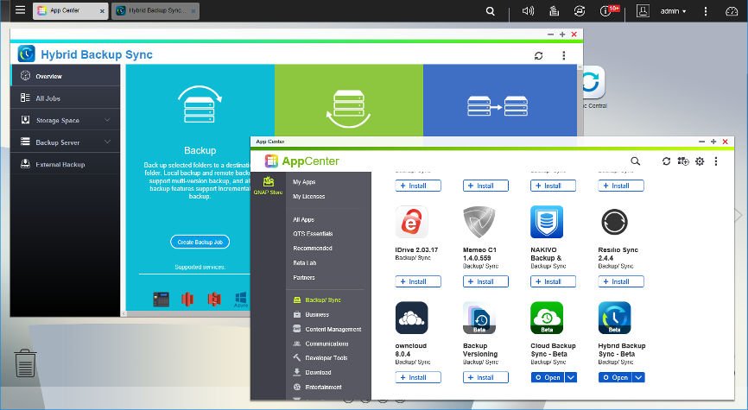748x410 pixels.
Task: Open the resource dashboard gauge icon
Action: (x=732, y=11)
